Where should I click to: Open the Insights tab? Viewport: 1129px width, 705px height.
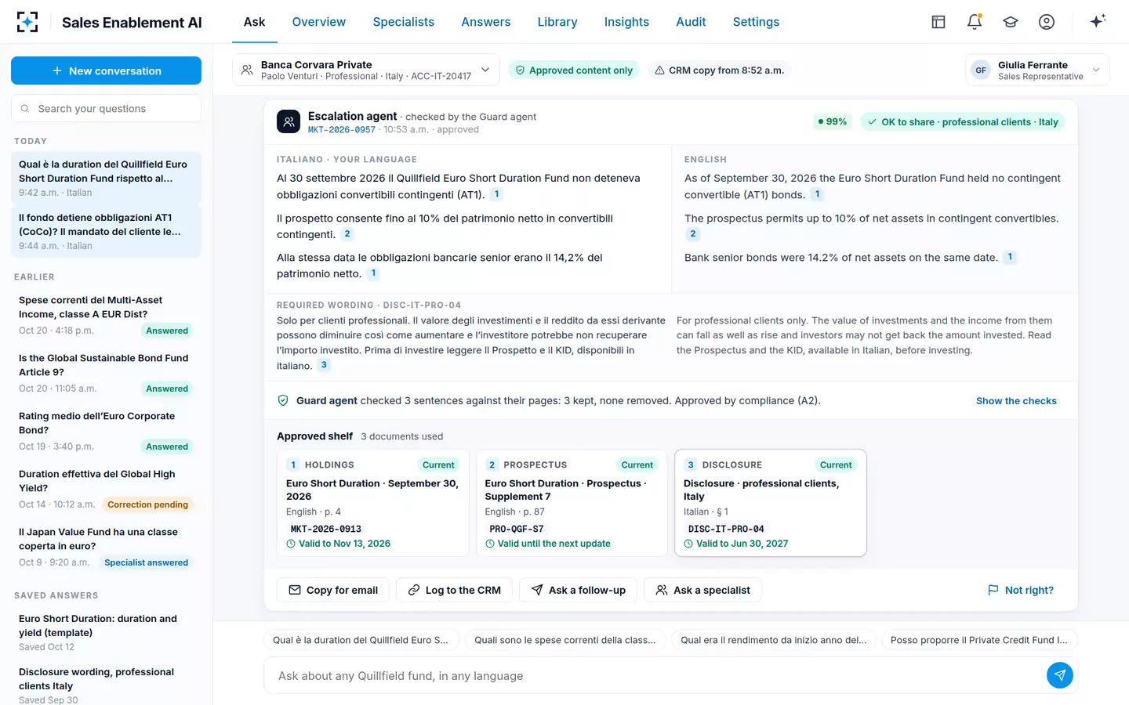pos(626,22)
